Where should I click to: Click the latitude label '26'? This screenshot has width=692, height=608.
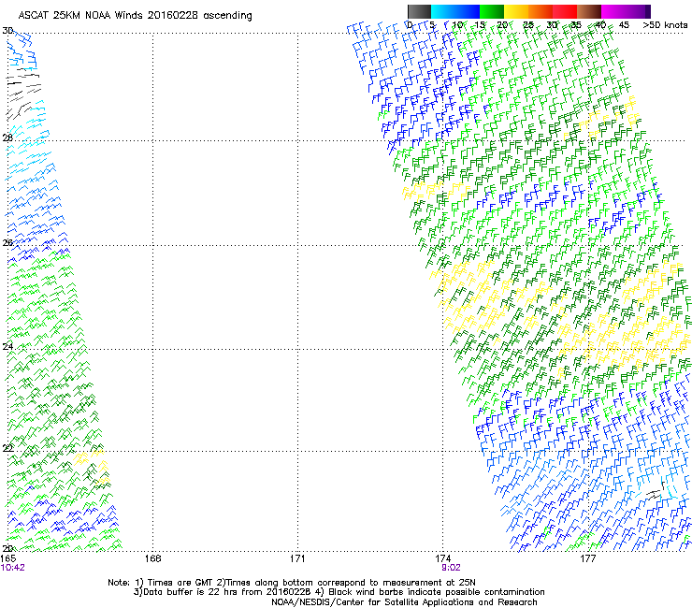[x=7, y=242]
